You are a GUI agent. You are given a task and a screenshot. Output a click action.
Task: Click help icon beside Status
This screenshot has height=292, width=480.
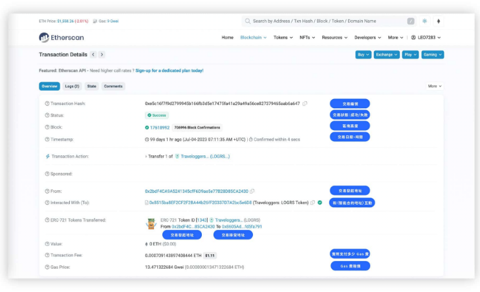(x=47, y=115)
